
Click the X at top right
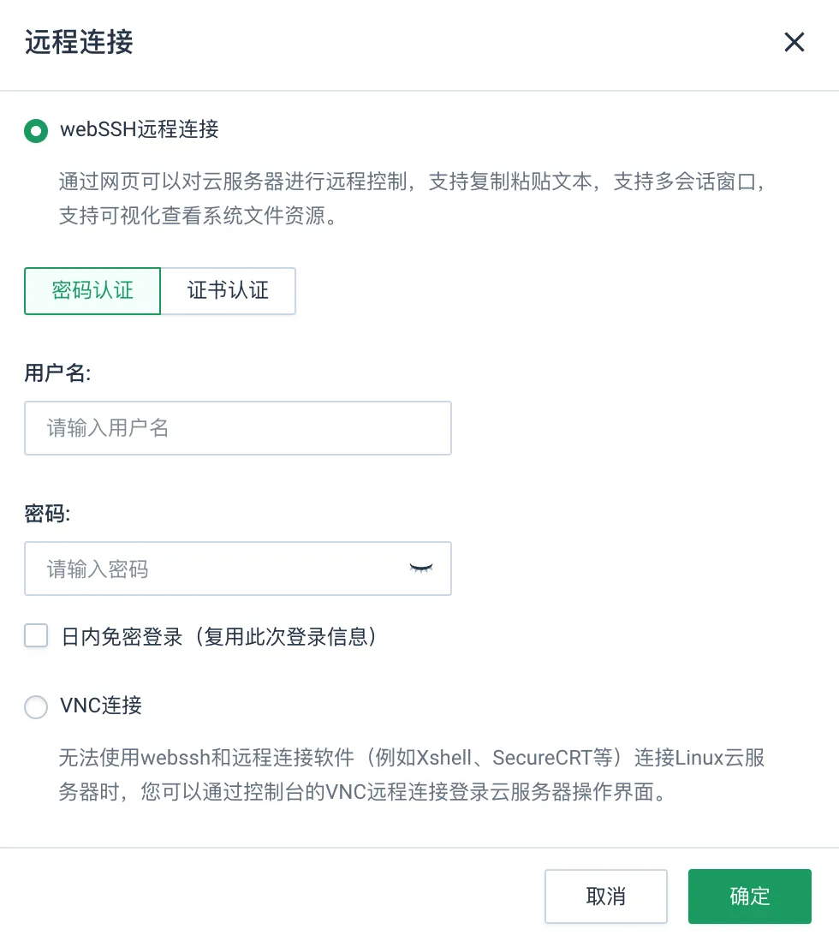794,42
